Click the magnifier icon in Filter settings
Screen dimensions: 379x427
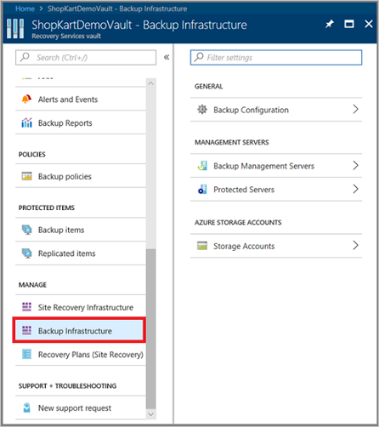point(199,57)
